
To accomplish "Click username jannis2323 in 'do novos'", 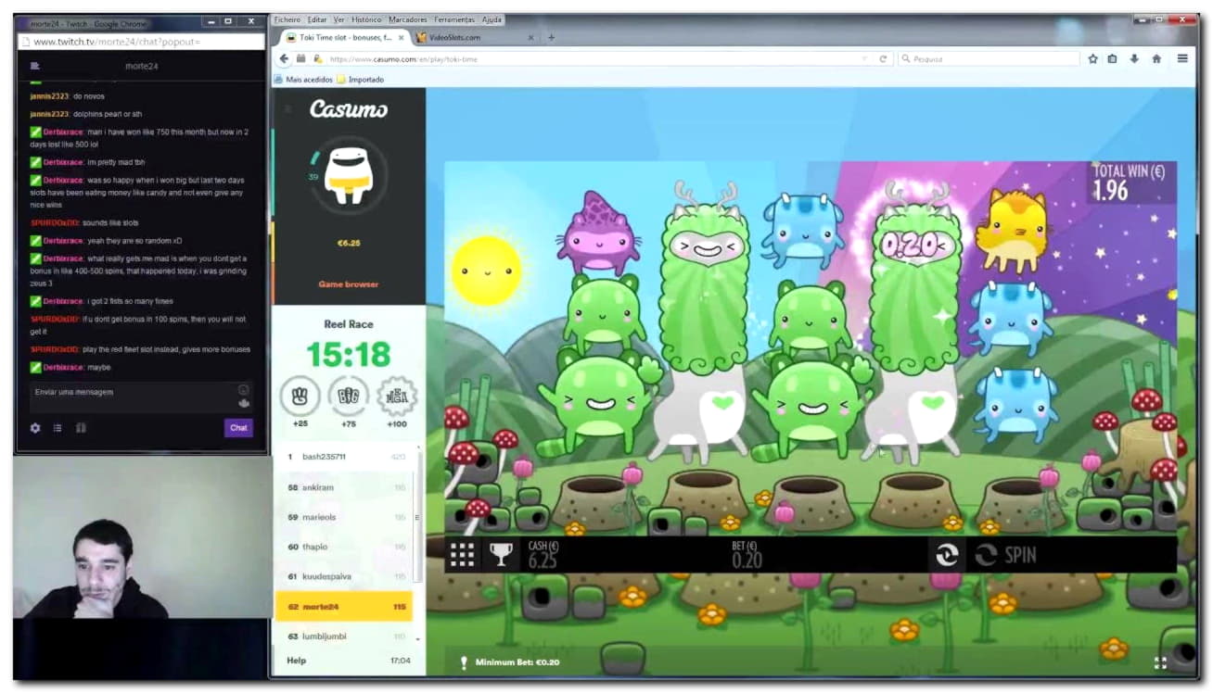I will [48, 96].
